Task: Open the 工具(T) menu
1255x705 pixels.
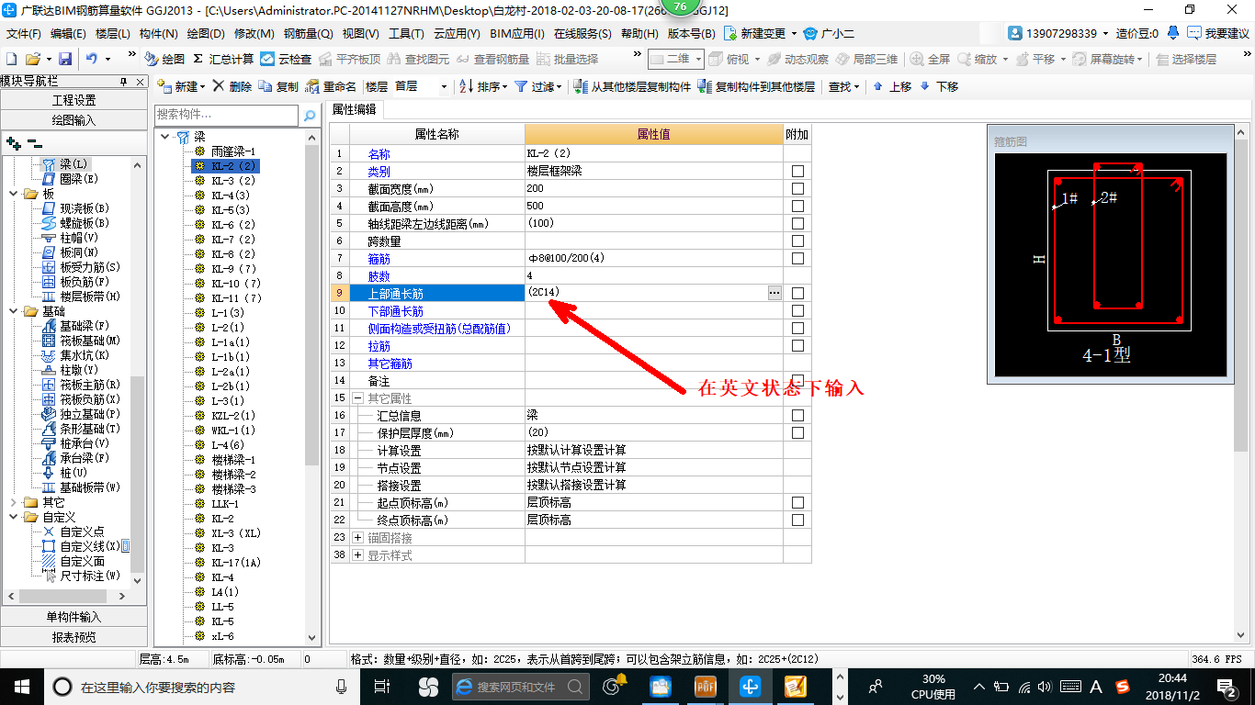Action: coord(406,34)
